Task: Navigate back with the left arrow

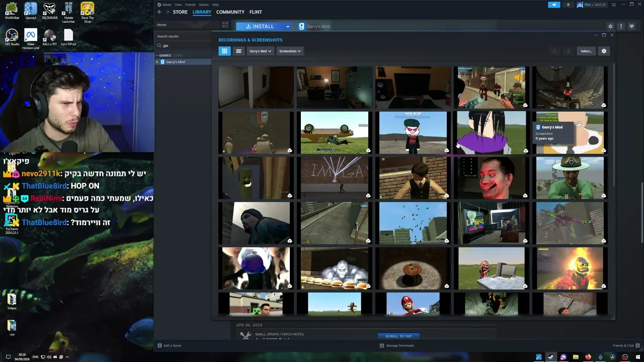Action: pos(159,12)
